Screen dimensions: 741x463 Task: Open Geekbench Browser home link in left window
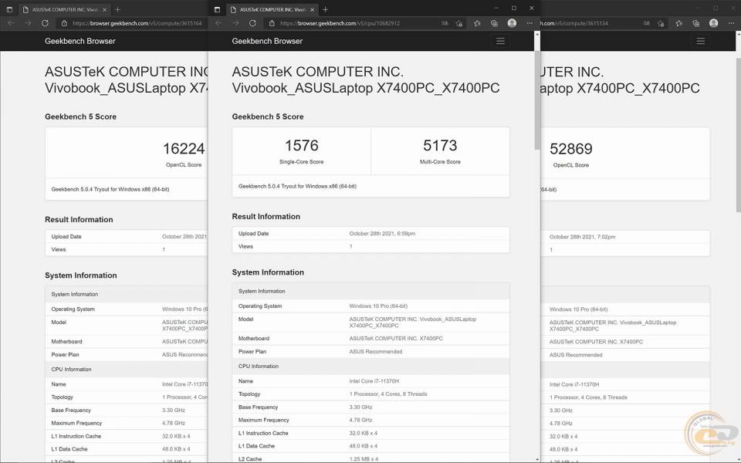point(80,41)
